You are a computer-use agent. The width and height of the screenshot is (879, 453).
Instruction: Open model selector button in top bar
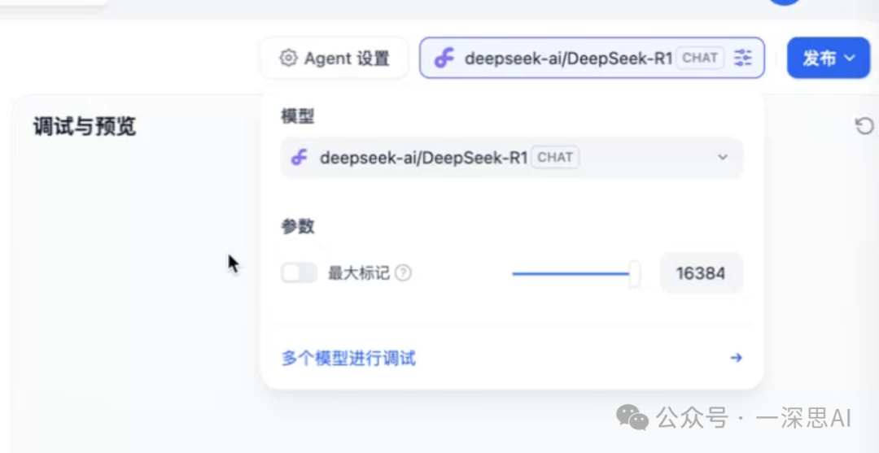pos(592,58)
